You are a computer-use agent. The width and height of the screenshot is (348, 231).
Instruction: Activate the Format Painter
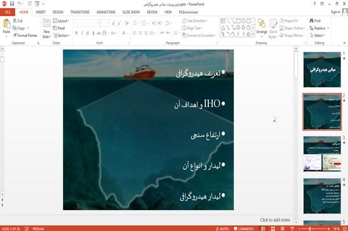tap(25, 35)
